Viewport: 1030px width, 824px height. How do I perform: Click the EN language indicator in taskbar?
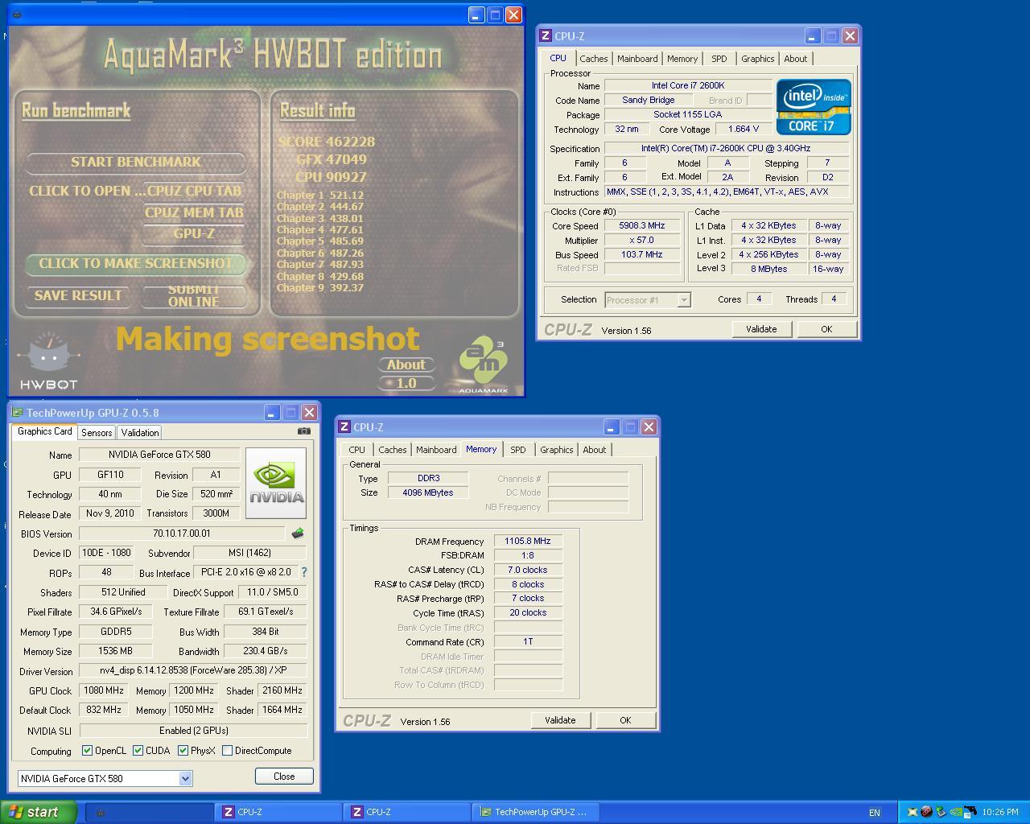click(x=875, y=813)
